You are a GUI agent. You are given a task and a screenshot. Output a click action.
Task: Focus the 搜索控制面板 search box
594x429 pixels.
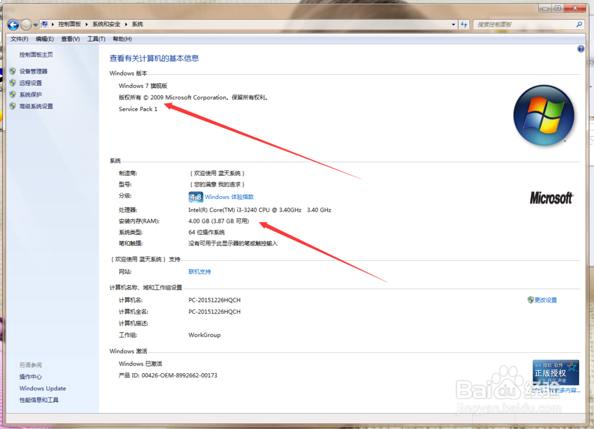coord(525,24)
